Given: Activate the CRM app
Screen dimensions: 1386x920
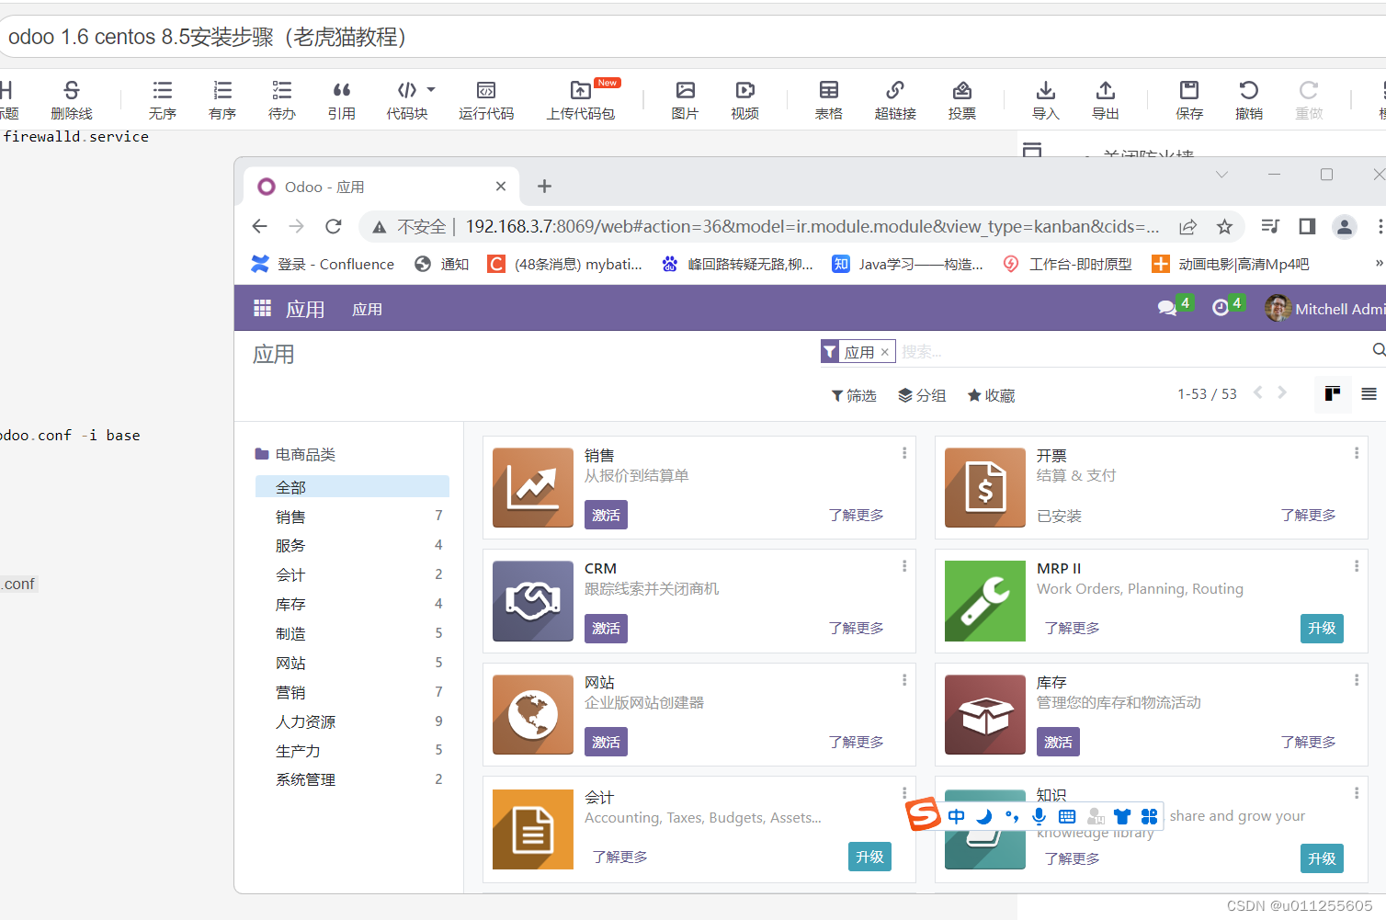Looking at the screenshot, I should click(606, 628).
